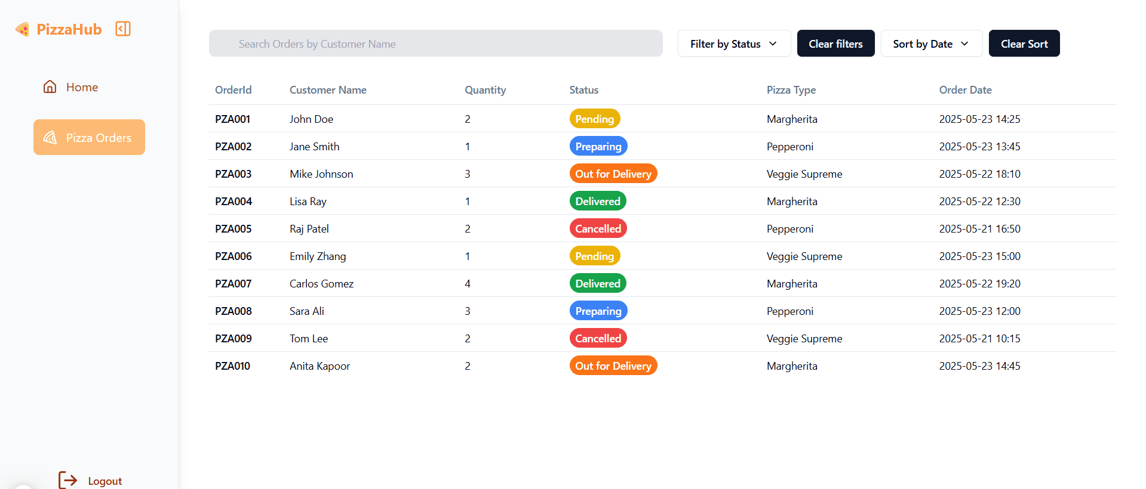Click the Quantity column header
The height and width of the screenshot is (489, 1146).
(x=485, y=90)
